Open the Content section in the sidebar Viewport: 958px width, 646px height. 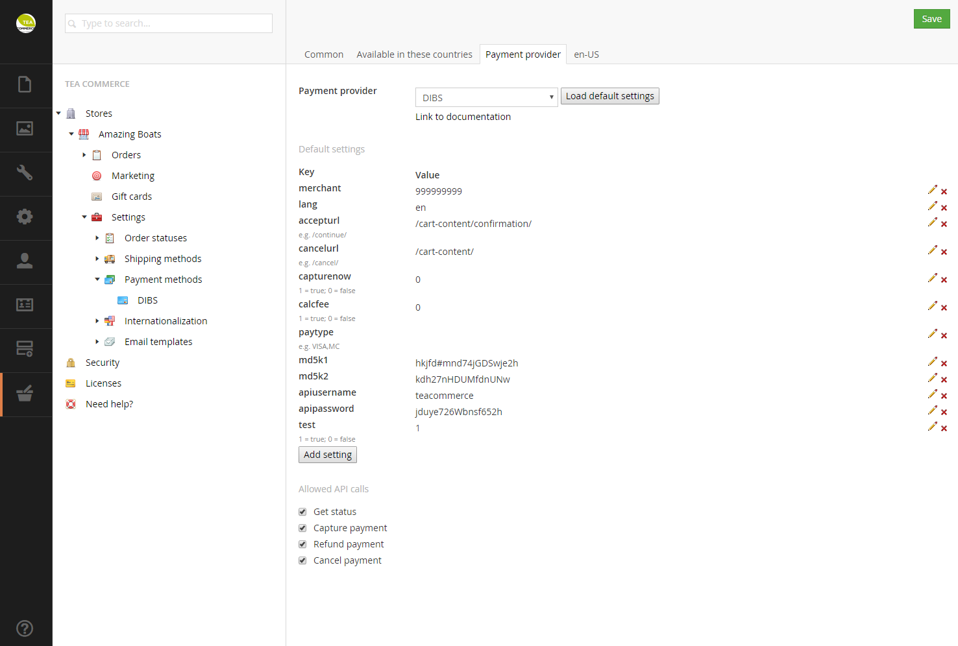tap(25, 85)
